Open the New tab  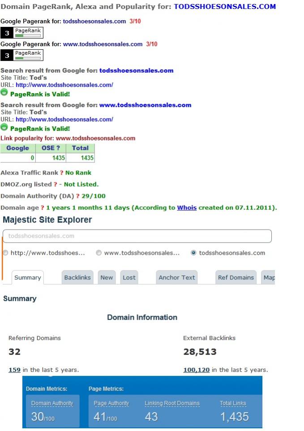107,277
